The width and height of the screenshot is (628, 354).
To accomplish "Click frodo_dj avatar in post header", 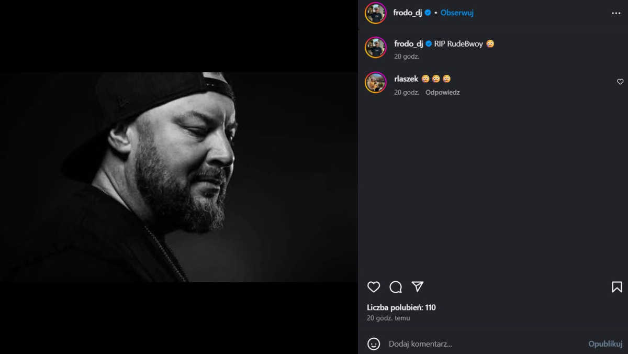I will coord(375,13).
